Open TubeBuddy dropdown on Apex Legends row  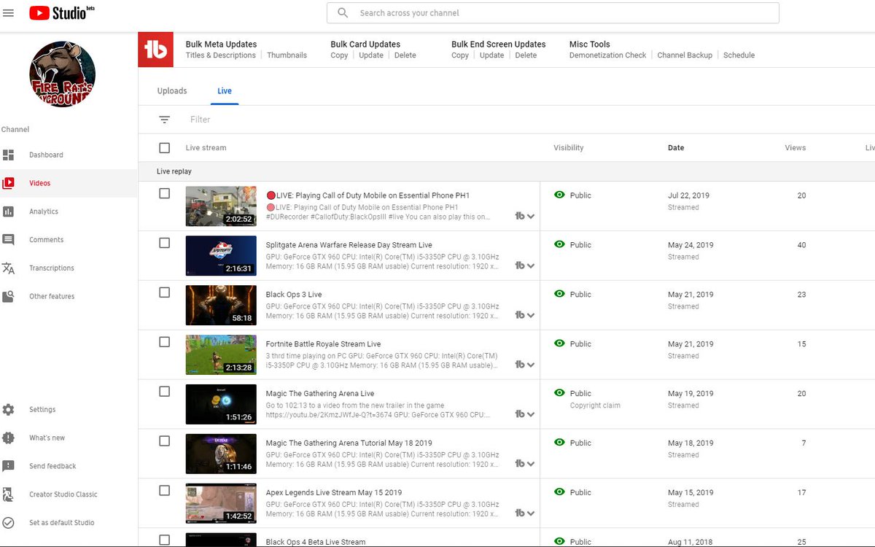click(525, 513)
